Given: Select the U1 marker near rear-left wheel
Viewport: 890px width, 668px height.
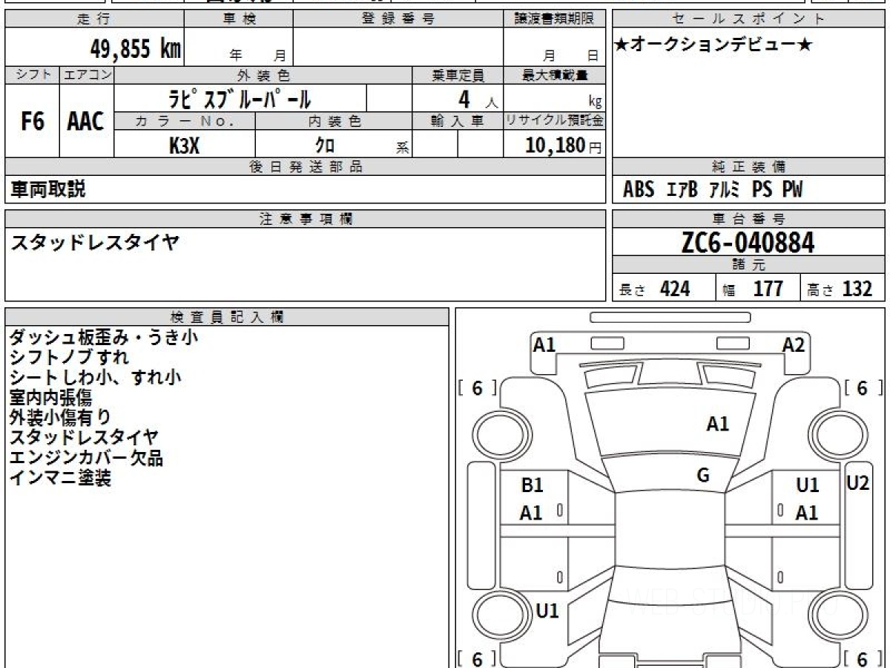Looking at the screenshot, I should click(x=547, y=611).
